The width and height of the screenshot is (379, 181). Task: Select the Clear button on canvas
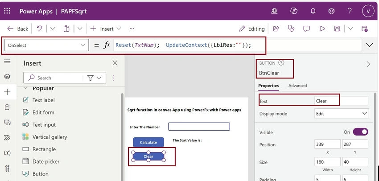(x=148, y=156)
